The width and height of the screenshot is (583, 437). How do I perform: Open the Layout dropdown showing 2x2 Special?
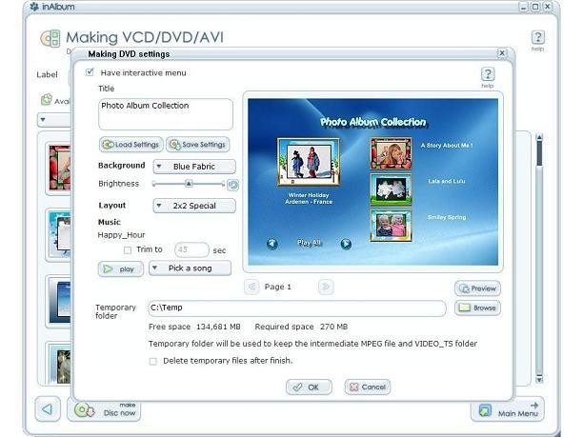click(194, 206)
